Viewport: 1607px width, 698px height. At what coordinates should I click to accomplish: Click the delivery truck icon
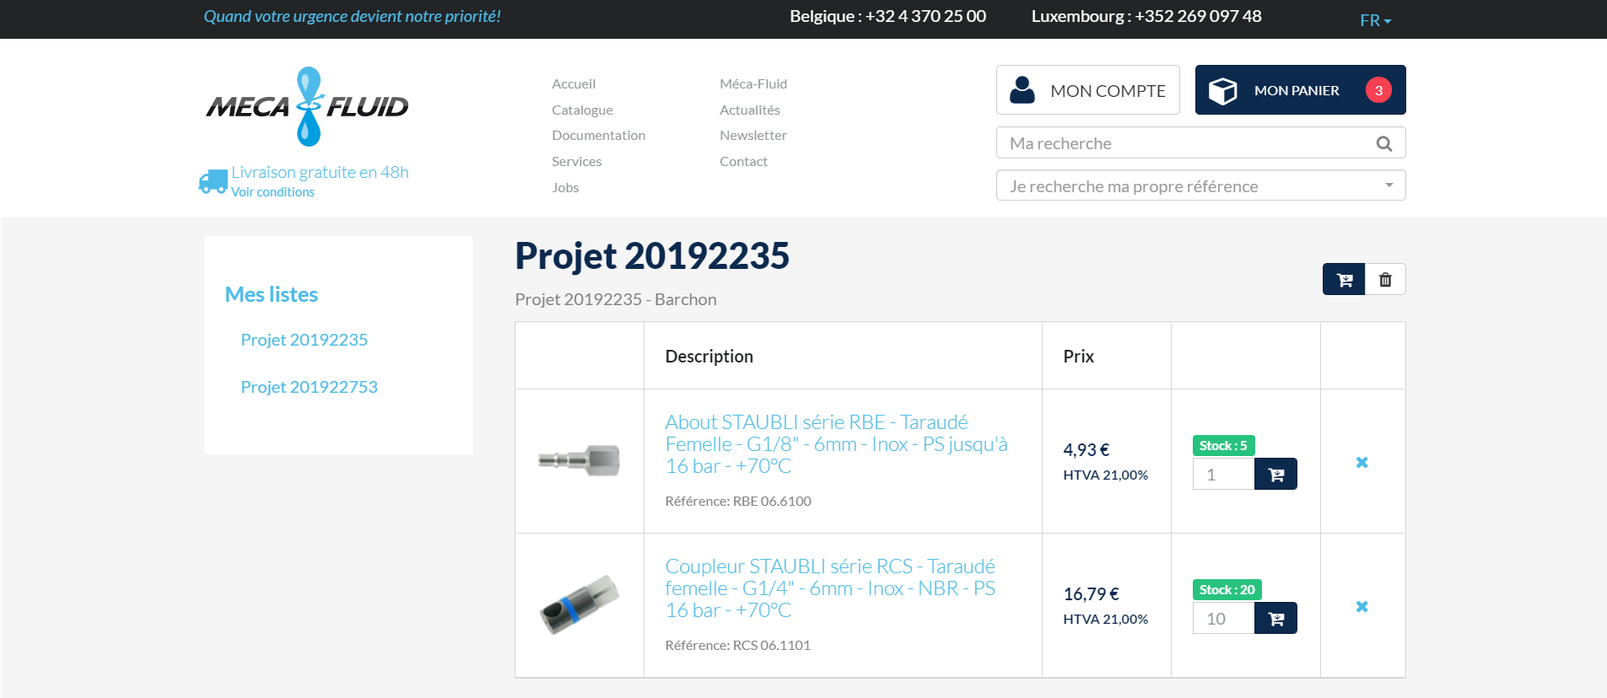213,181
